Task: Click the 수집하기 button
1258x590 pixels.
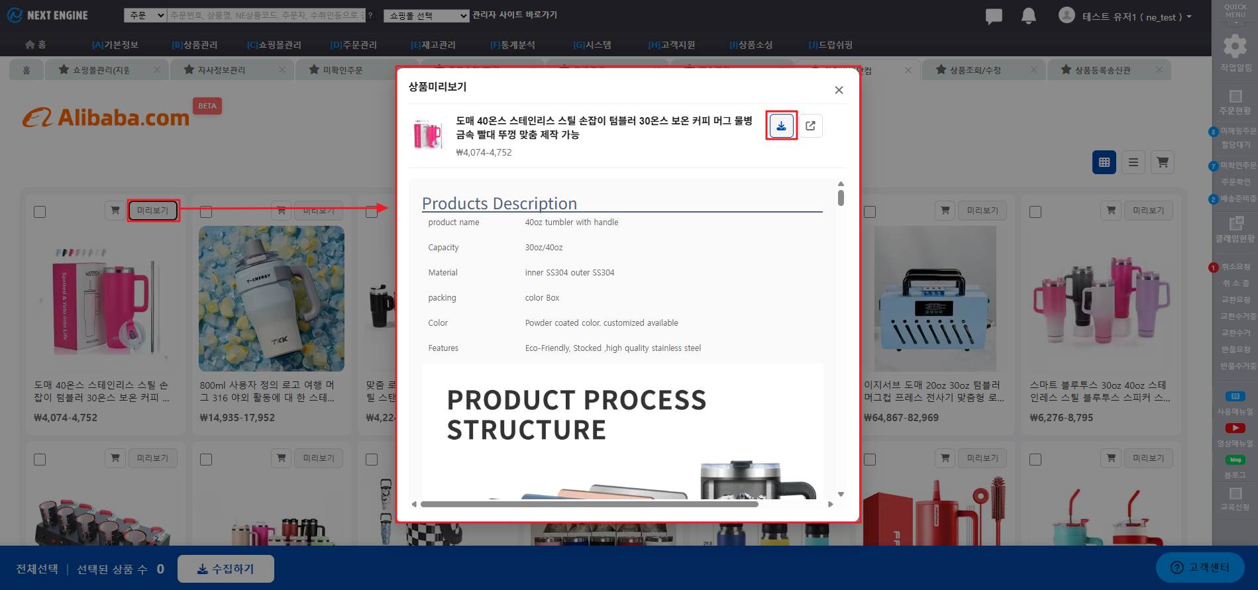Action: pyautogui.click(x=226, y=569)
